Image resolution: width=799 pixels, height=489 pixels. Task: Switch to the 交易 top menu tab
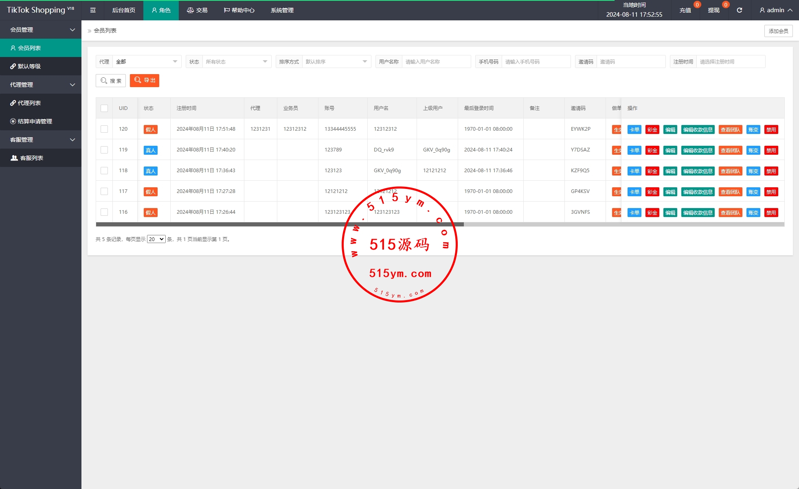pyautogui.click(x=198, y=10)
